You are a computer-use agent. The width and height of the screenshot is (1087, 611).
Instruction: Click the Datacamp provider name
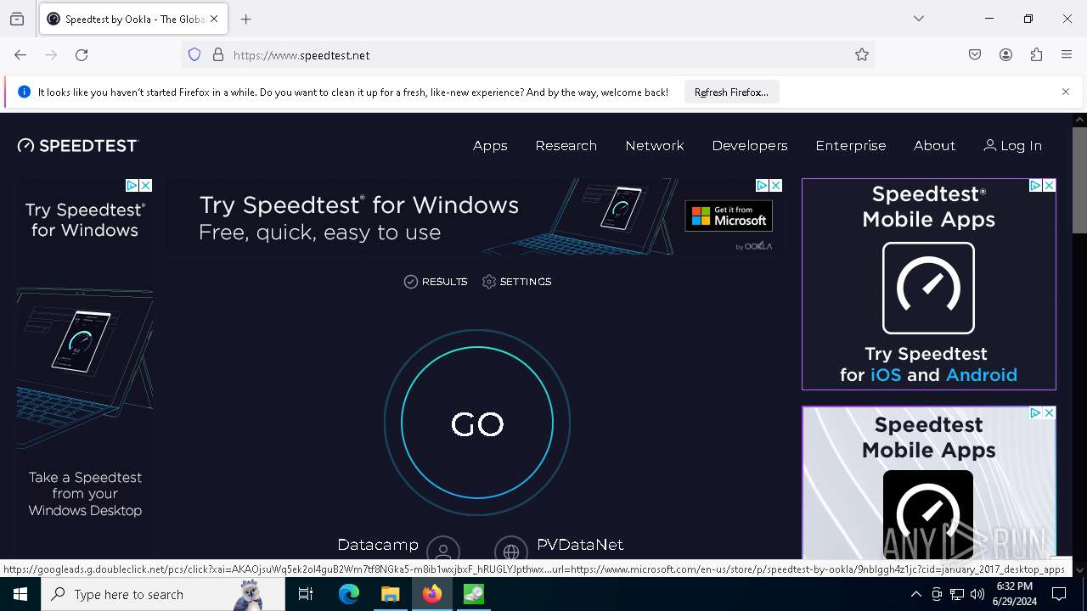[378, 545]
